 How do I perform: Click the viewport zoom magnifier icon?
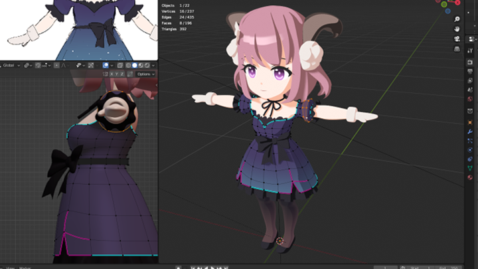[x=457, y=19]
